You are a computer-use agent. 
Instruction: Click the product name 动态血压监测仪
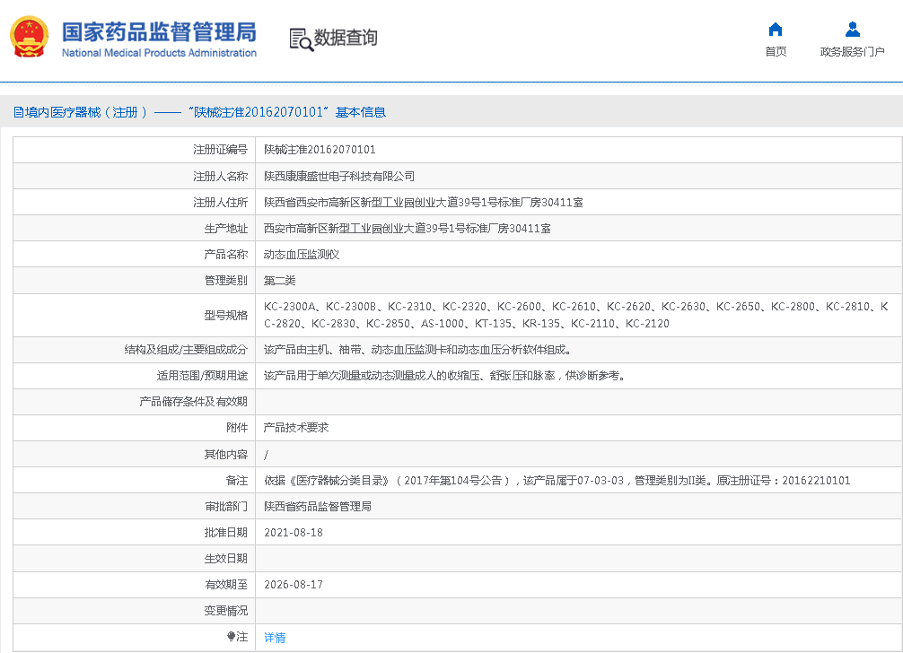coord(302,255)
